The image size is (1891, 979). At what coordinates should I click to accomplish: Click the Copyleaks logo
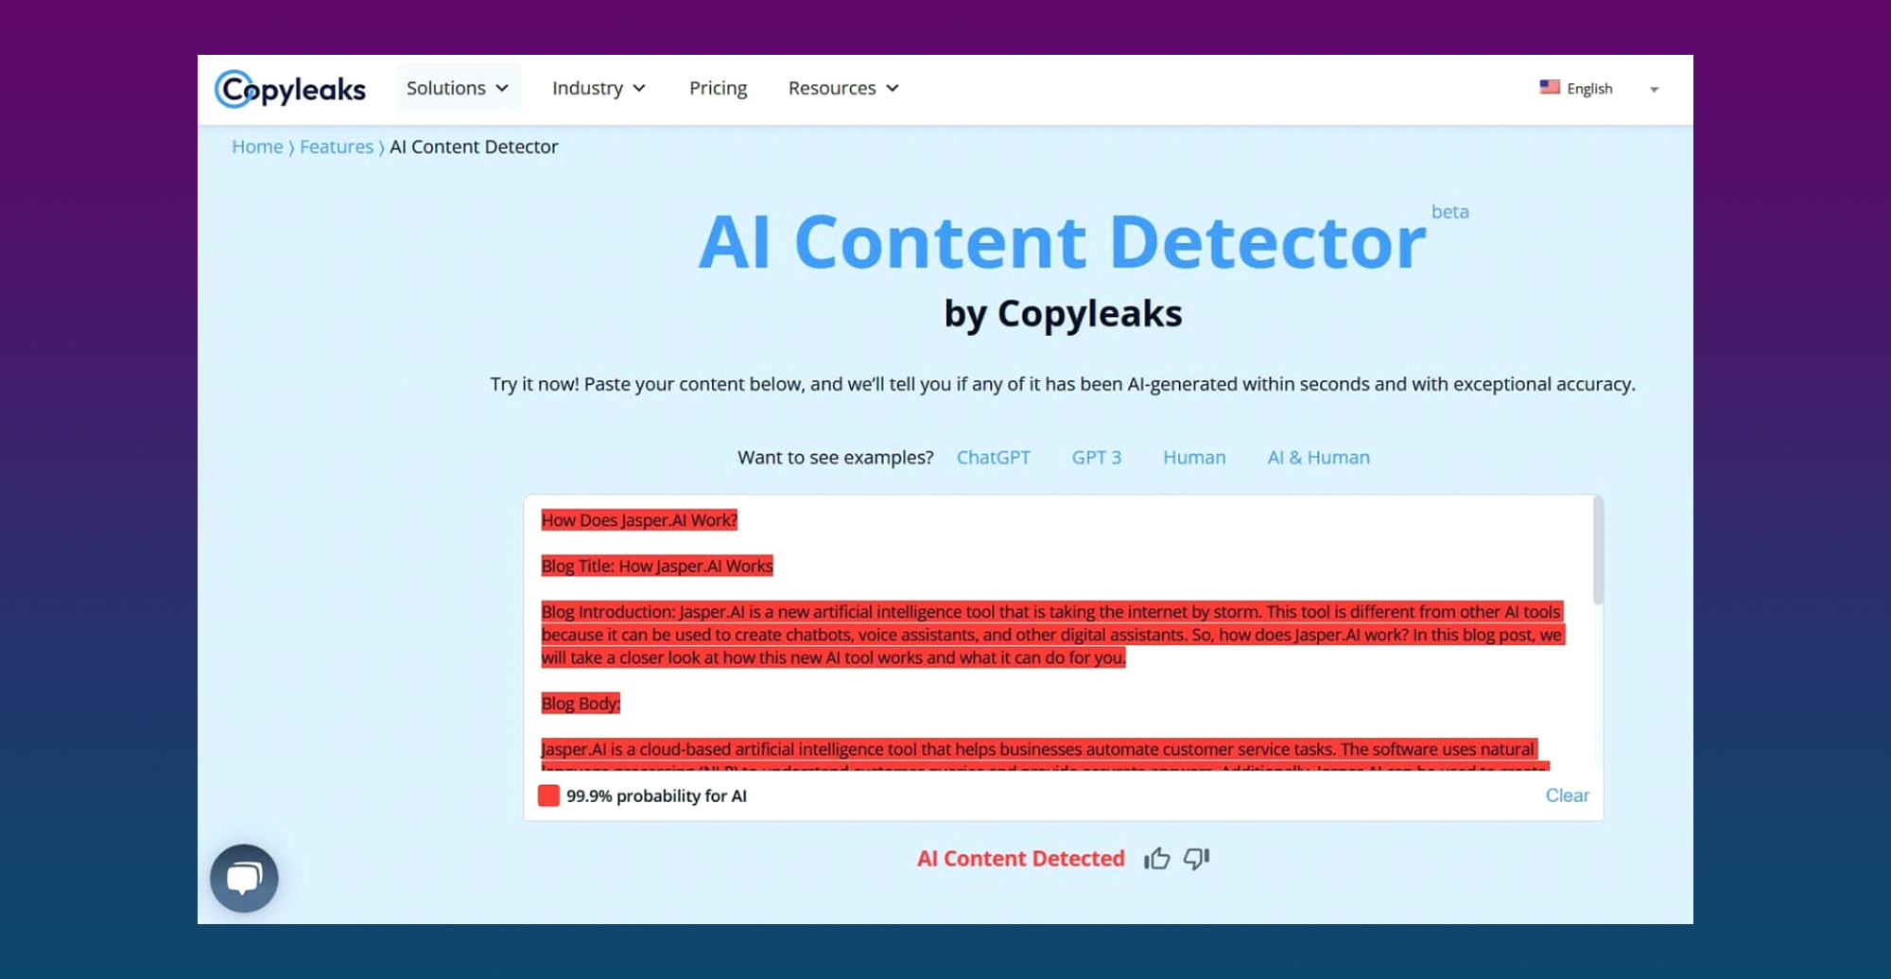[x=290, y=88]
